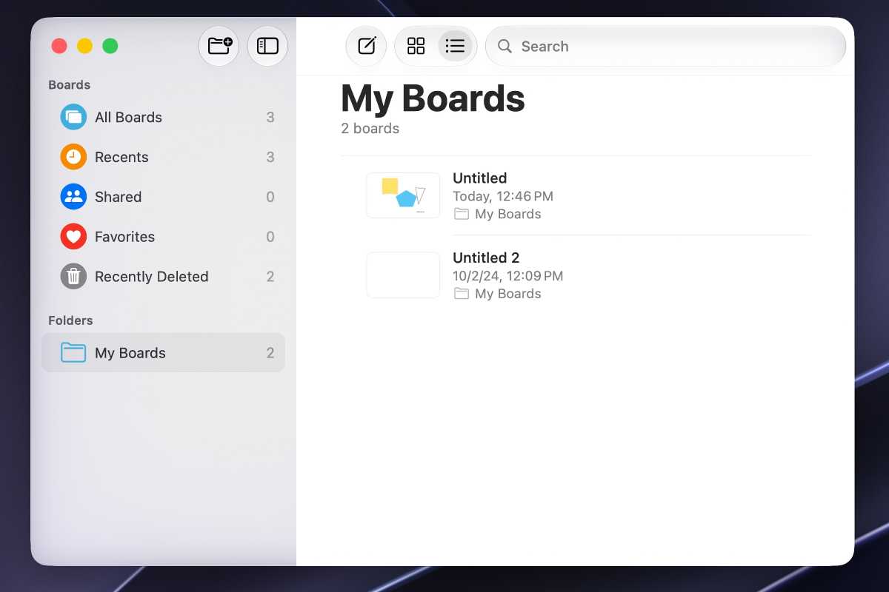Create a new folder with the folder-plus icon
The width and height of the screenshot is (889, 592).
(219, 46)
